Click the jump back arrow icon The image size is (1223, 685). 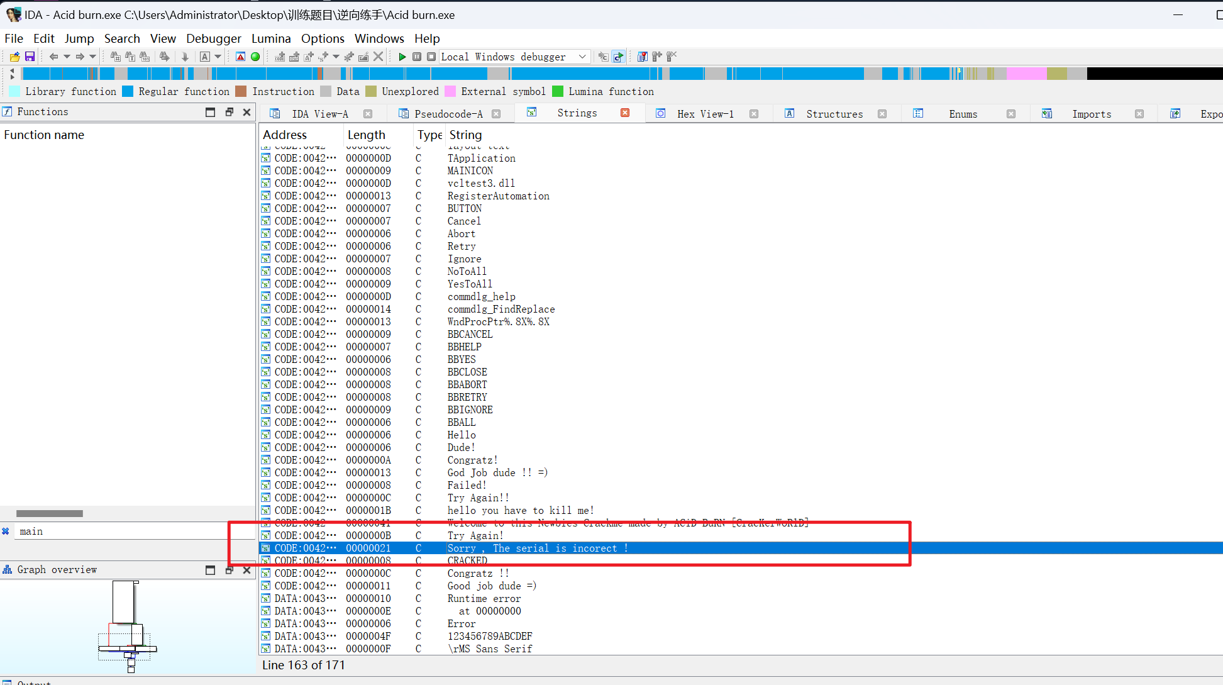coord(53,57)
